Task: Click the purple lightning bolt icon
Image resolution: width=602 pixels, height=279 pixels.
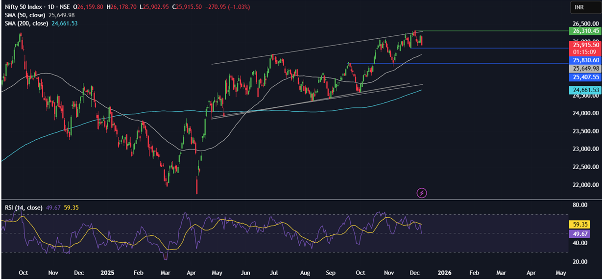Action: pos(422,193)
